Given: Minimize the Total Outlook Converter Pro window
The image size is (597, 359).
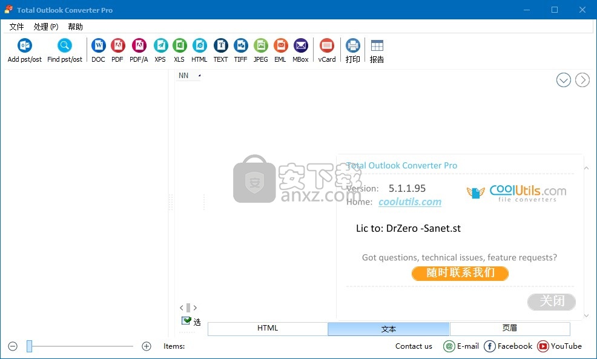Looking at the screenshot, I should coord(527,10).
